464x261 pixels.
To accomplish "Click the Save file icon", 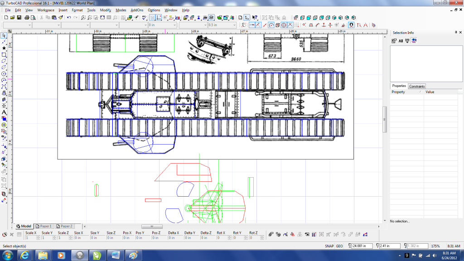I will (19, 17).
